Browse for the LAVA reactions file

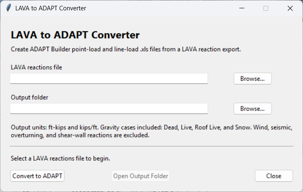coord(253,79)
